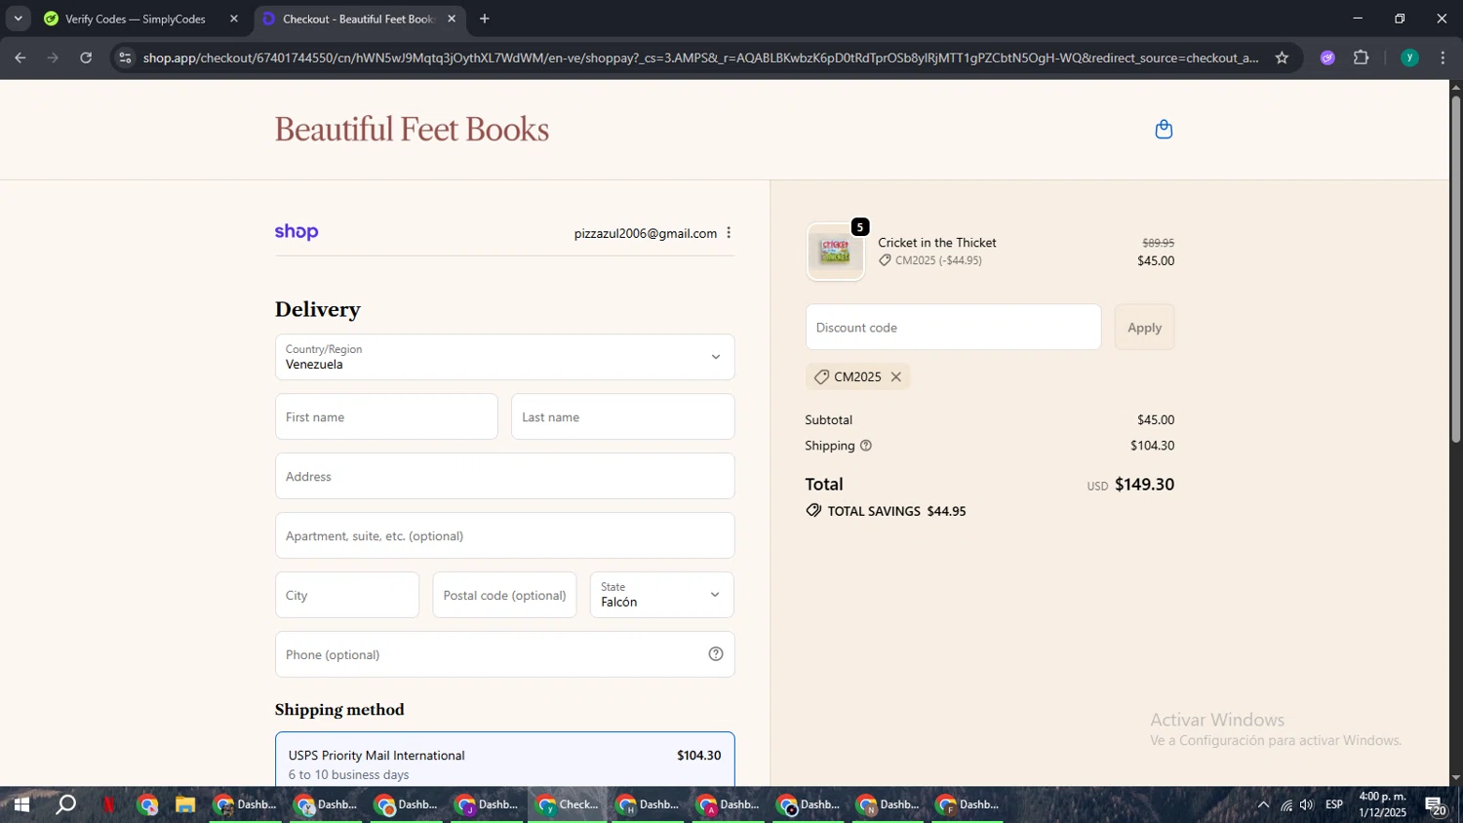Switch to the Chrome window with A profile

pyautogui.click(x=730, y=804)
